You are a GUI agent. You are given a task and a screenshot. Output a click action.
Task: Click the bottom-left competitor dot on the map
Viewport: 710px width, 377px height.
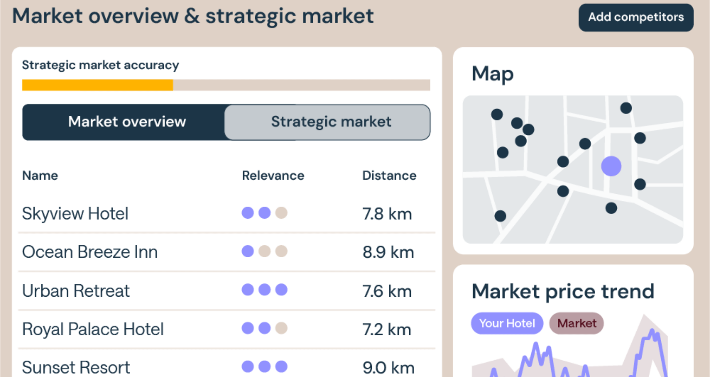click(500, 216)
